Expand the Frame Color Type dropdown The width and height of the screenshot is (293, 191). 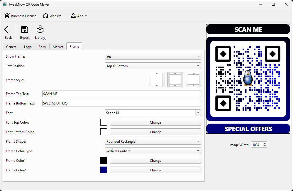point(153,151)
